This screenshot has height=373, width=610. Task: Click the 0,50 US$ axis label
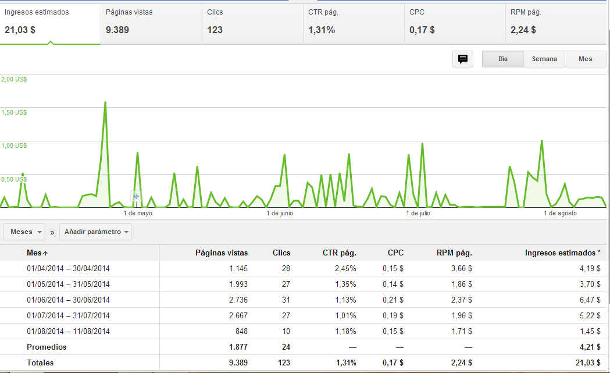coord(14,179)
